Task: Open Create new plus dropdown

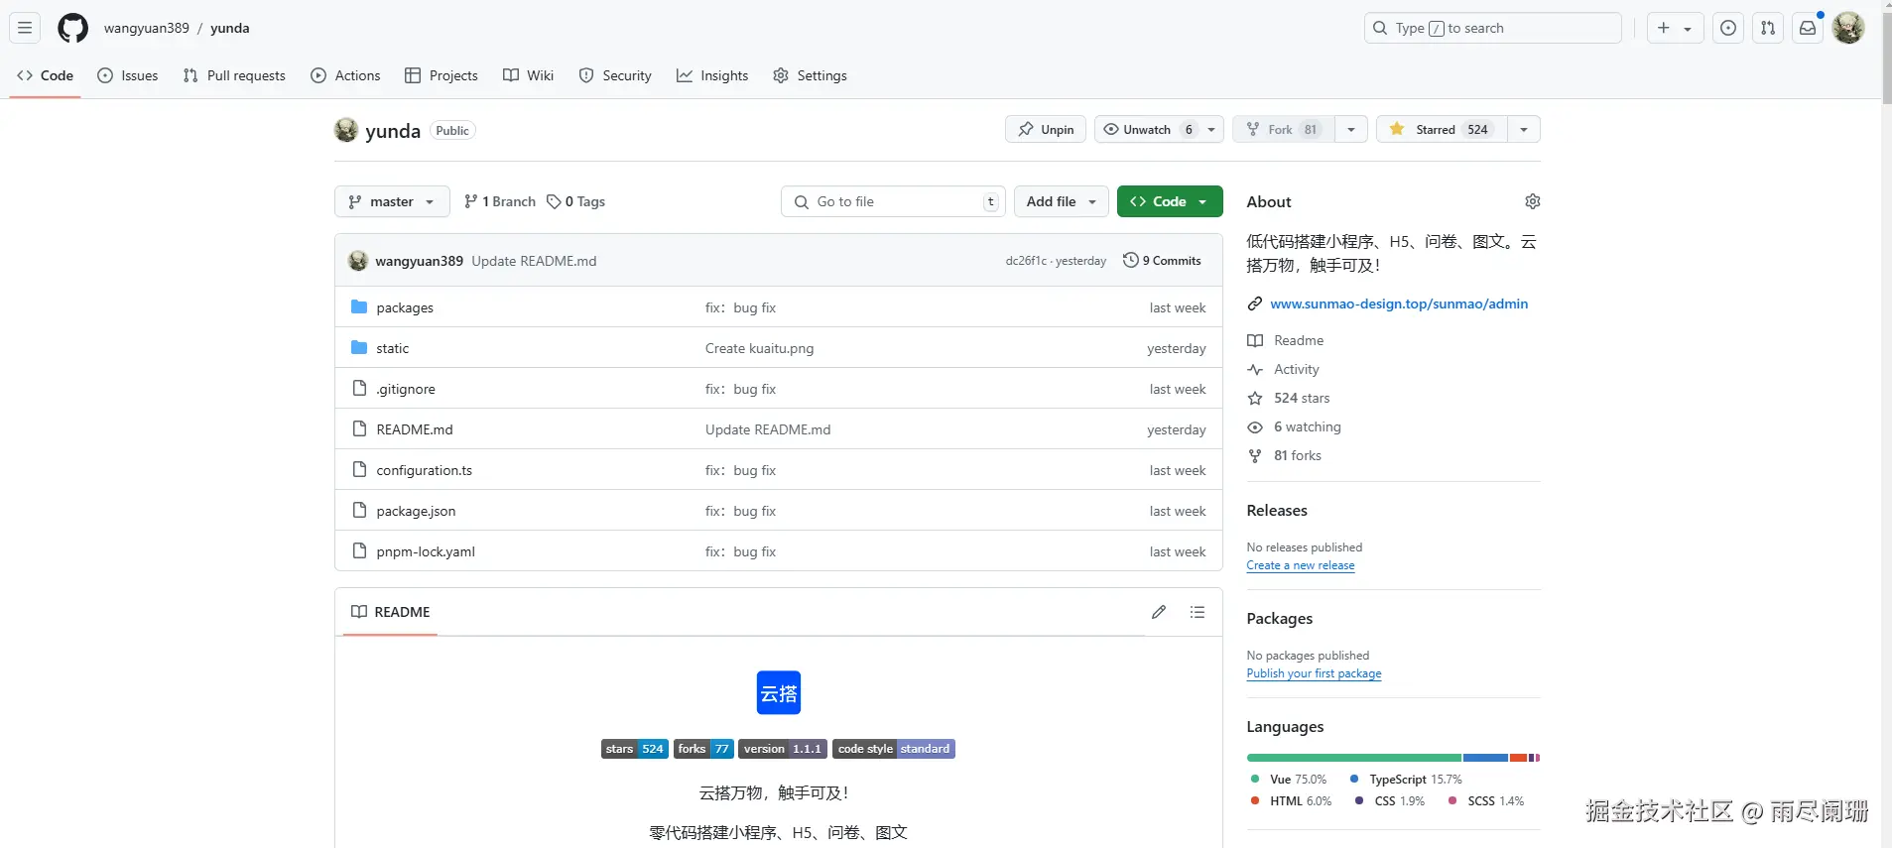Action: click(1675, 28)
